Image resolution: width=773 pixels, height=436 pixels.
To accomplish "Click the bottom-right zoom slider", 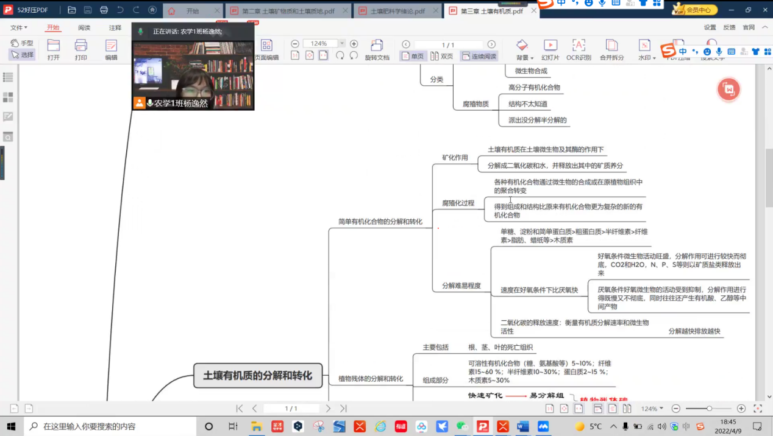I will coord(708,409).
